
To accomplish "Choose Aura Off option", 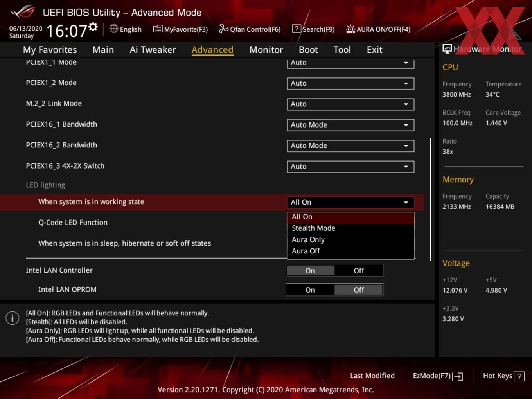I will [350, 251].
